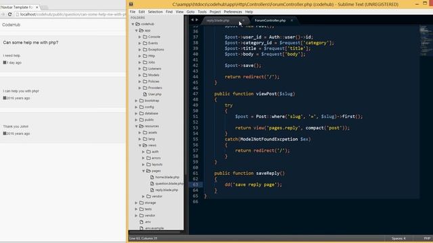Collapse the codehub root folder

[x=133, y=24]
